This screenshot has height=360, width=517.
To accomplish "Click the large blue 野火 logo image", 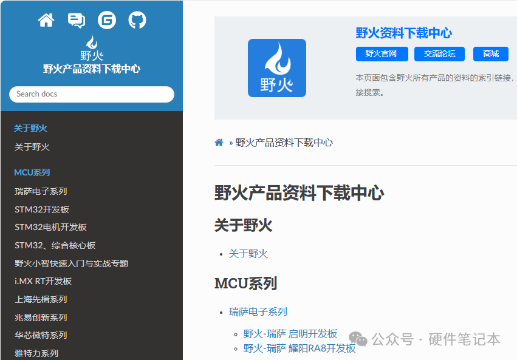I will point(276,68).
